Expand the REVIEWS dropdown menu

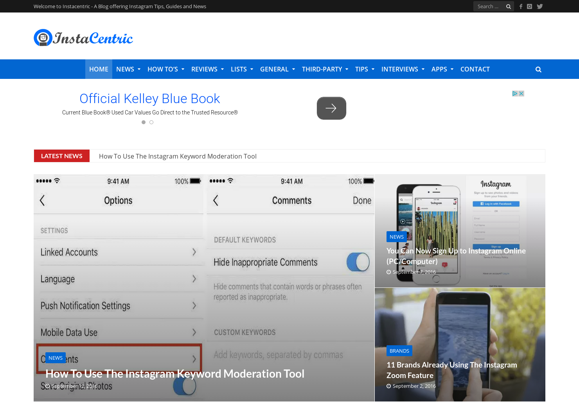[207, 69]
